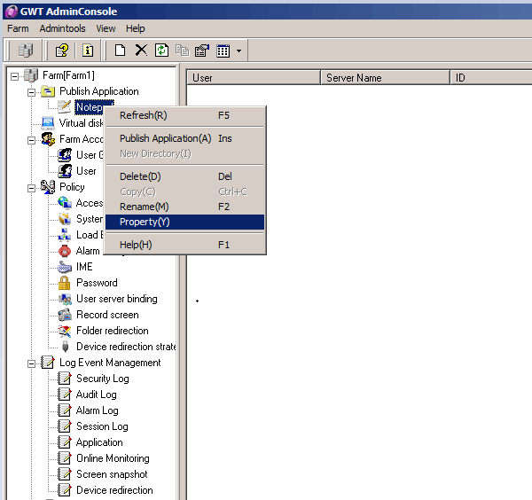This screenshot has height=500, width=532.
Task: Click the Record screen camera icon
Action: (x=65, y=315)
